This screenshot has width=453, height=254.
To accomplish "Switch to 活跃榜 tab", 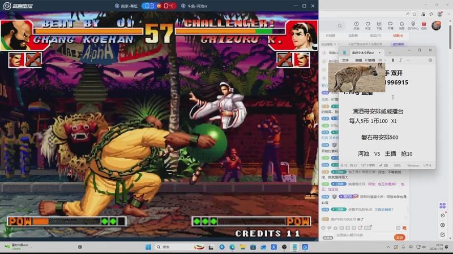I will click(353, 36).
